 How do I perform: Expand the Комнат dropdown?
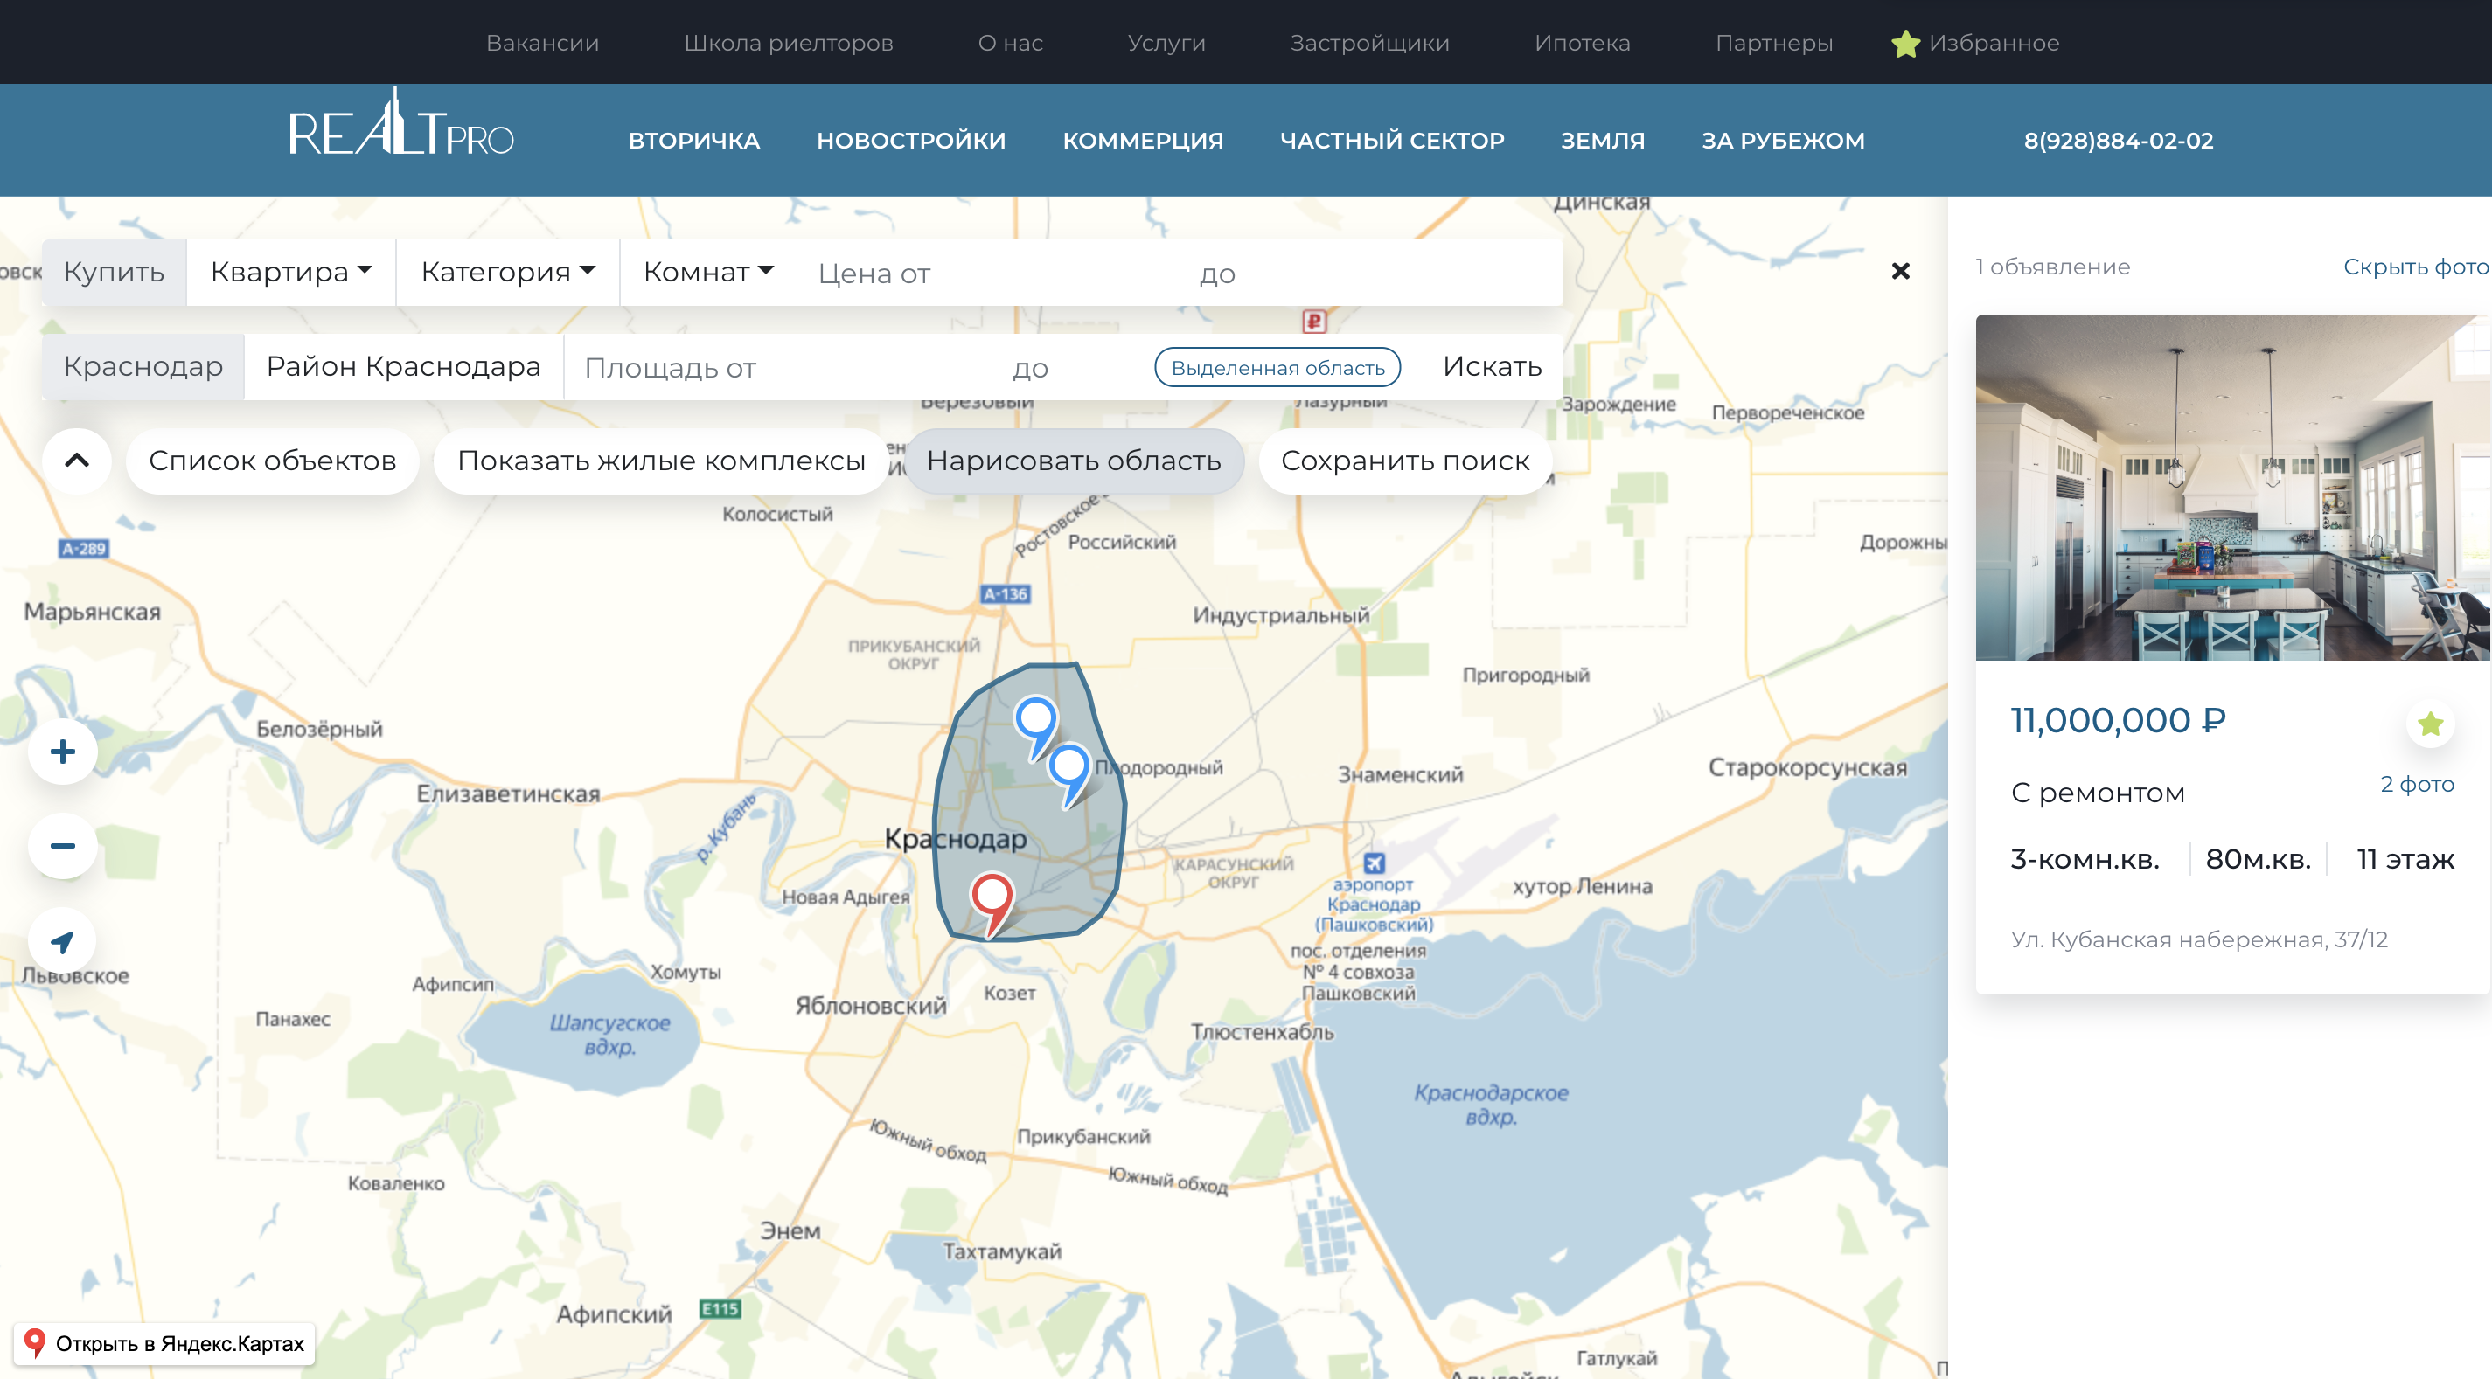[708, 273]
